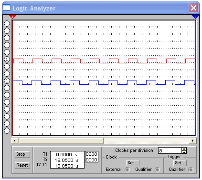Click channel terminal beside the red waveform
202x180 pixels.
click(x=7, y=59)
